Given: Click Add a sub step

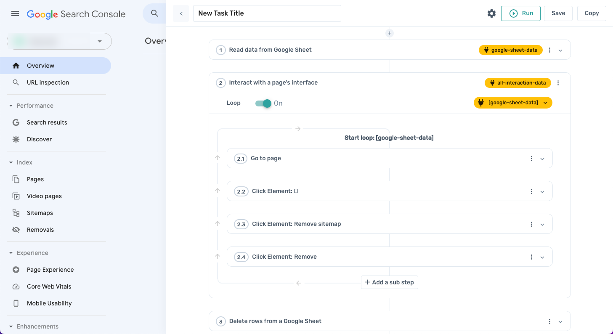Looking at the screenshot, I should click(389, 282).
